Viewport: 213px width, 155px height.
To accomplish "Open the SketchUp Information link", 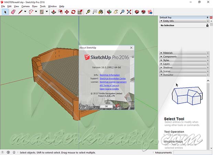I will tap(110, 75).
